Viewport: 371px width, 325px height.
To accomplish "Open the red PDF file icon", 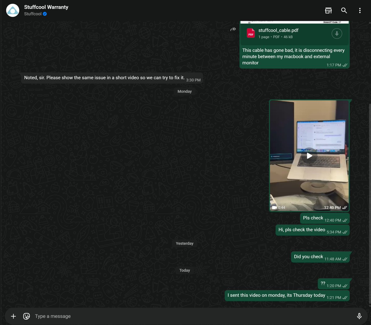I will click(251, 33).
